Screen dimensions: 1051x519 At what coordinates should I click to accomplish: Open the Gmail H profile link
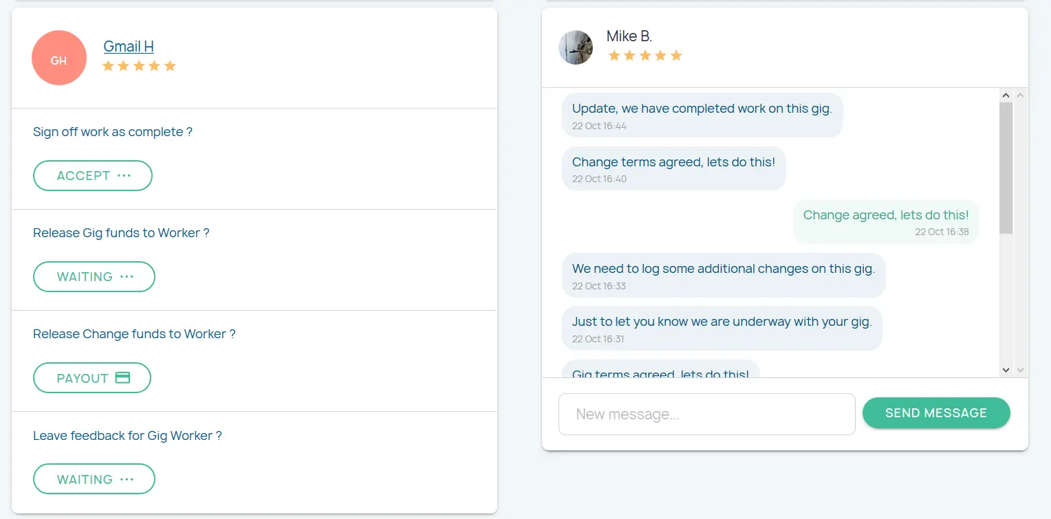click(x=129, y=46)
